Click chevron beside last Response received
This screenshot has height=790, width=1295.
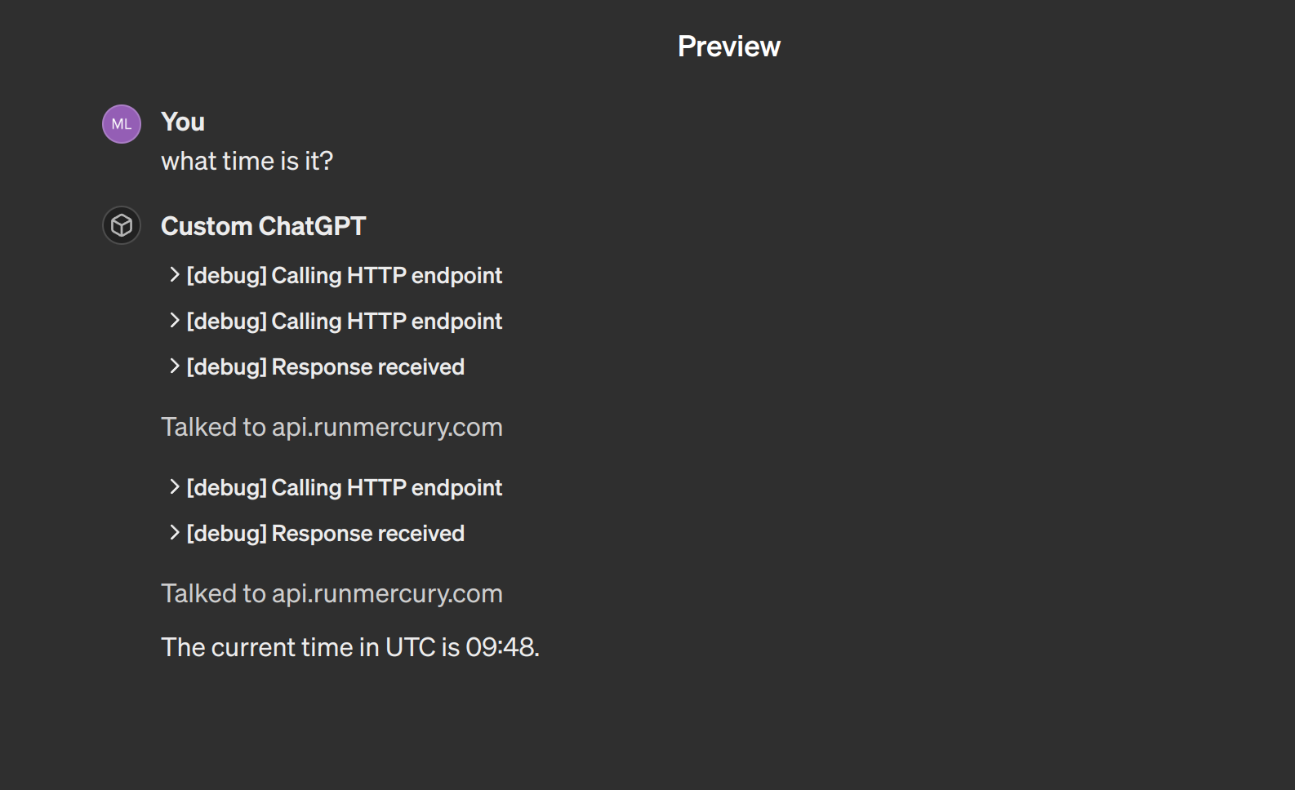(174, 533)
